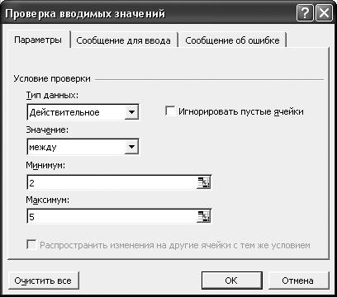337x297 pixels.
Task: Click the range selector icon in Минимум field
Action: point(204,182)
